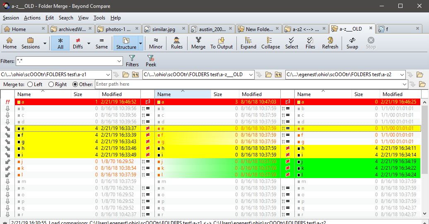Click the Enter path here field
429x224 pixels.
pos(248,84)
